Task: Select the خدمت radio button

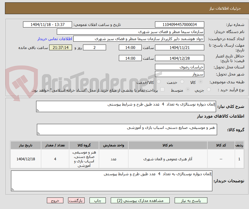Action: coord(182,82)
